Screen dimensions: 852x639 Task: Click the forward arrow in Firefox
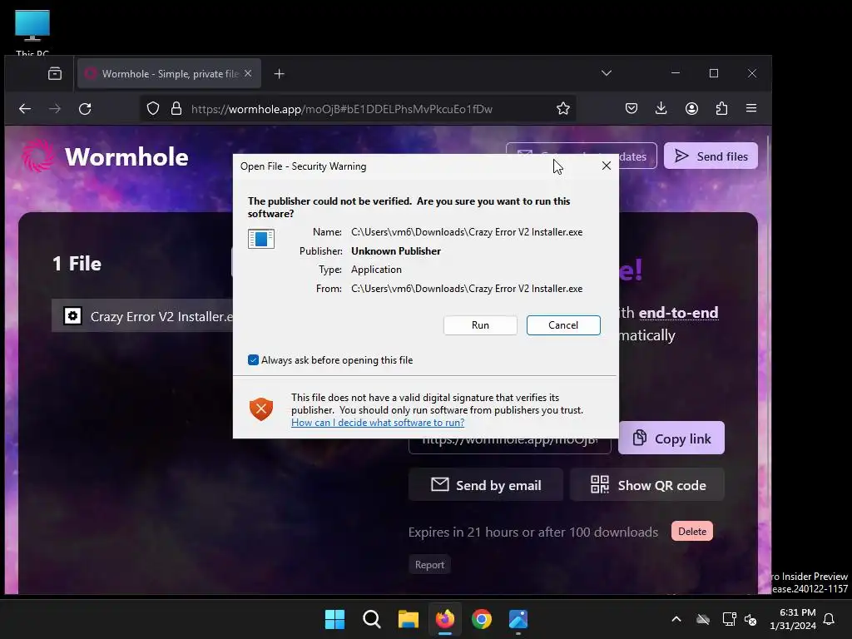tap(55, 109)
